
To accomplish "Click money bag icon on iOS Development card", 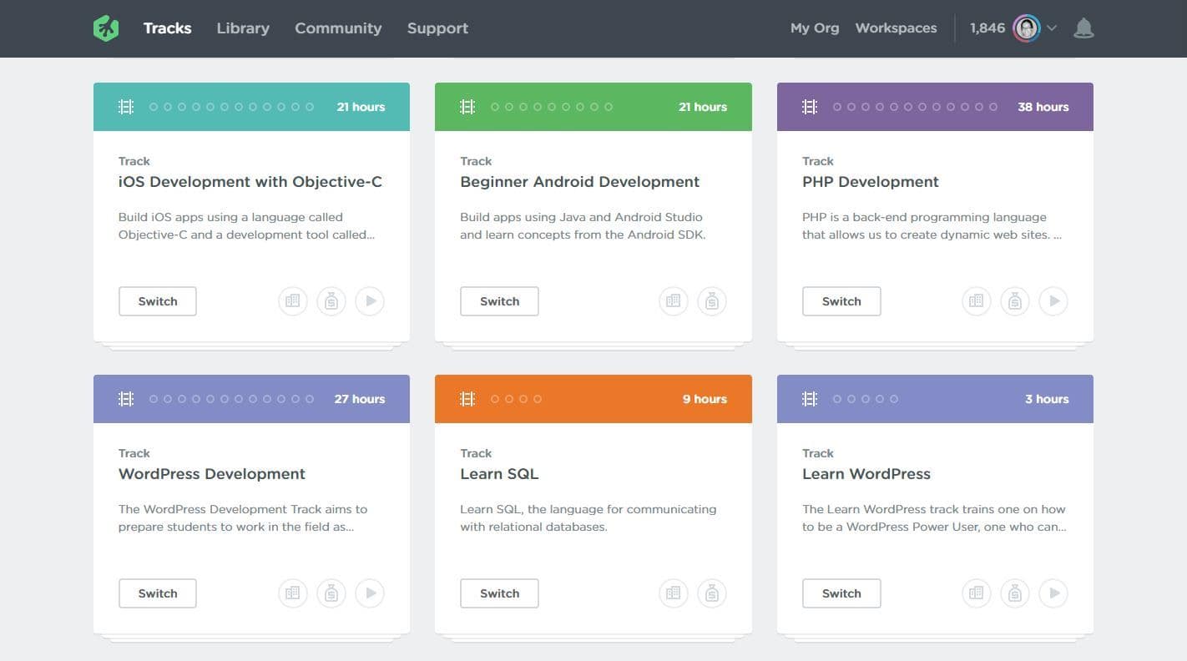I will 331,301.
